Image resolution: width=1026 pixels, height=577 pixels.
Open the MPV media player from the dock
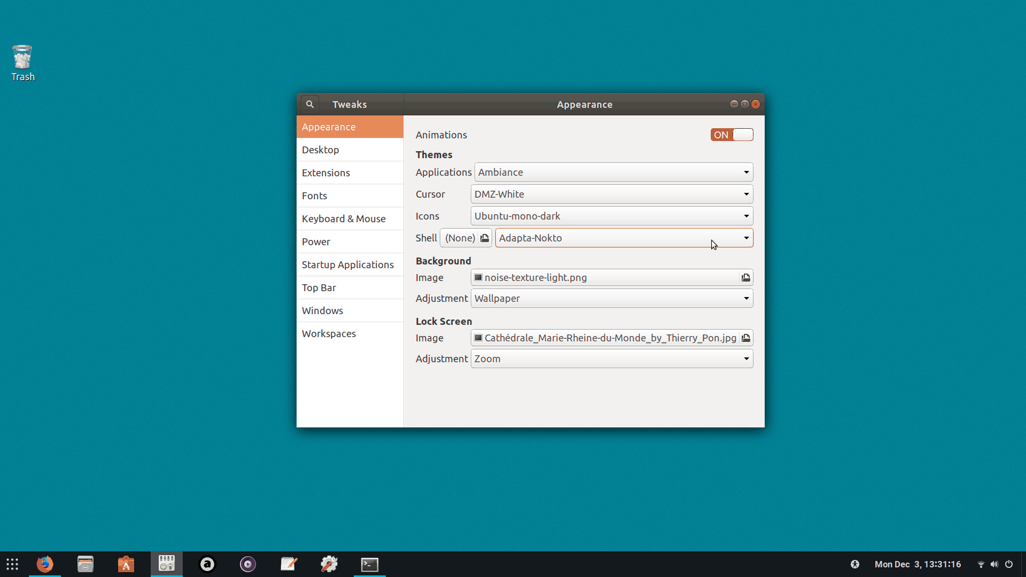[247, 564]
